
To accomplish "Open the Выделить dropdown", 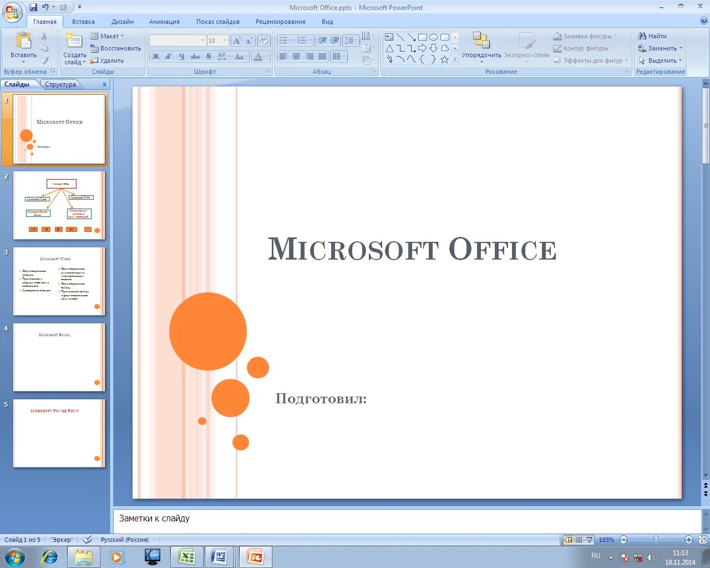I will 660,60.
